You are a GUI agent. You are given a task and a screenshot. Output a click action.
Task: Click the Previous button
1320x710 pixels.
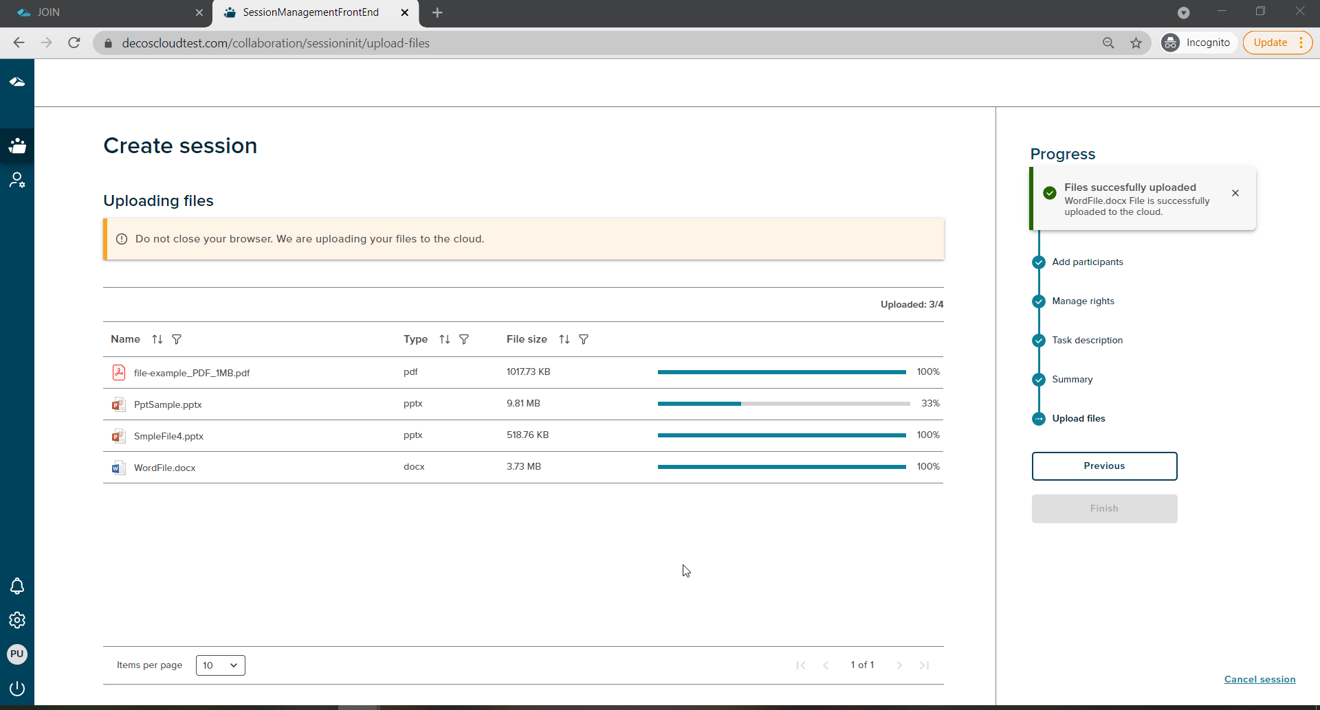tap(1104, 466)
